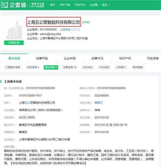This screenshot has height=167, width=161.
Task: Open the APP下载 navigation item
Action: click(x=65, y=5)
